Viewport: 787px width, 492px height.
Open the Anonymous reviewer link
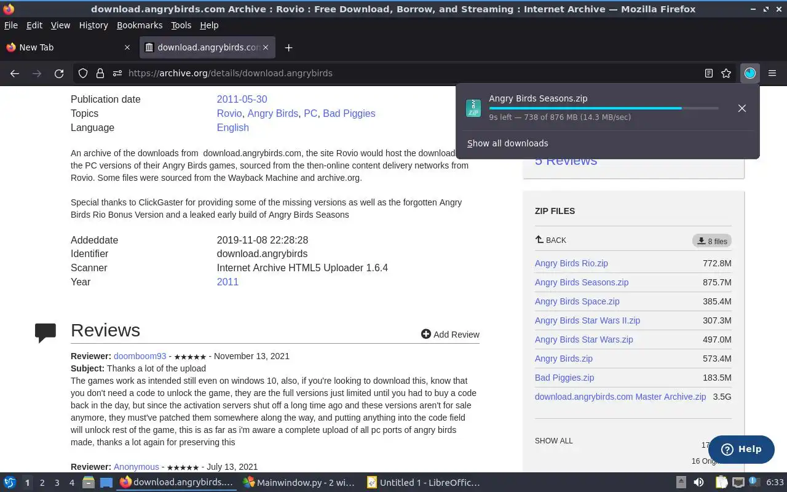(136, 467)
